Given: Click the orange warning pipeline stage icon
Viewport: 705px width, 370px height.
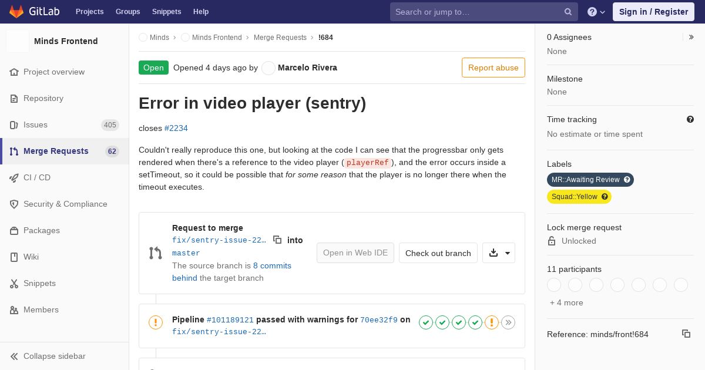Looking at the screenshot, I should click(x=492, y=322).
